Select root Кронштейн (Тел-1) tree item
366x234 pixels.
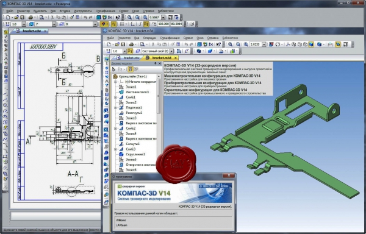click(x=133, y=76)
